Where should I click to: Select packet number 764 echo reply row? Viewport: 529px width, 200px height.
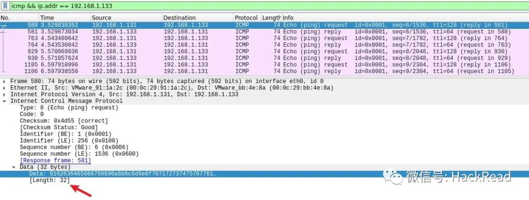click(264, 45)
